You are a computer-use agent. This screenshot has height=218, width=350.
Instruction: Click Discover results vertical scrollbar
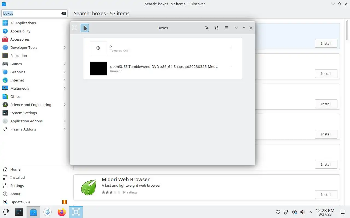[348, 30]
